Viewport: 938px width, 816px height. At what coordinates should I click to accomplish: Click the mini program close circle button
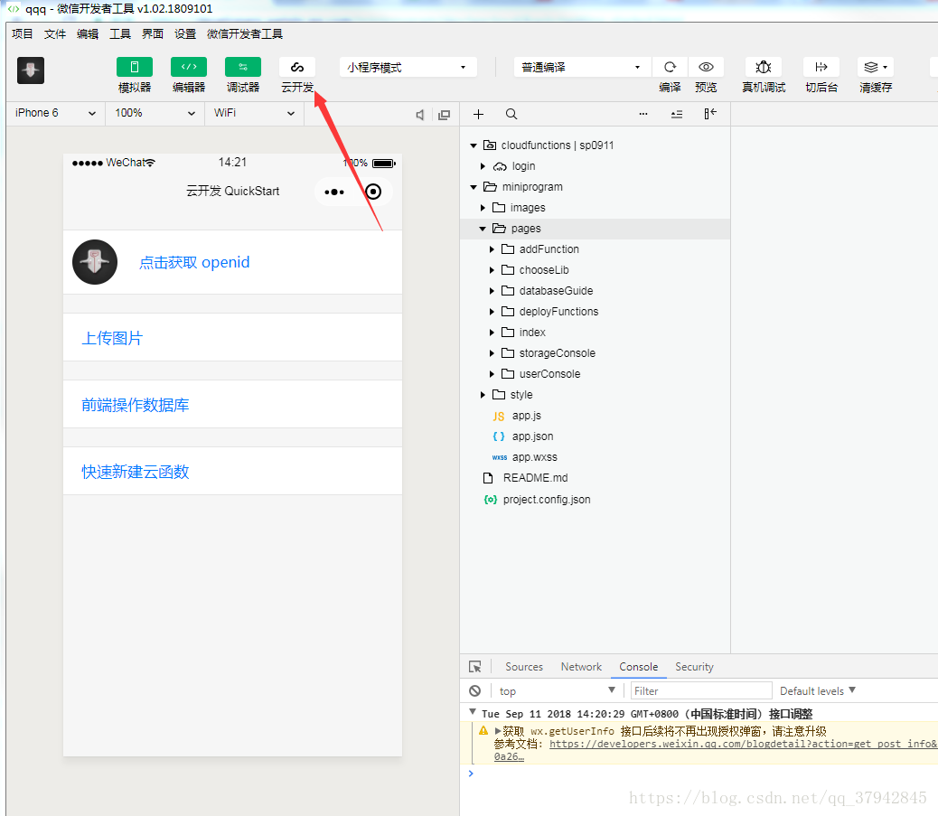[373, 192]
